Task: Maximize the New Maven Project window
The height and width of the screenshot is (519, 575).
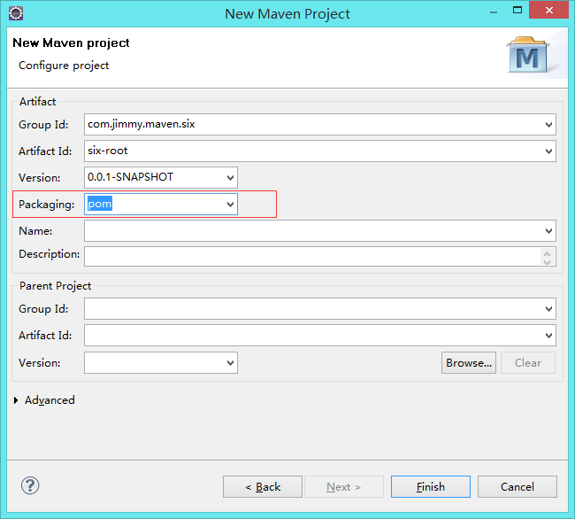Action: [x=517, y=11]
